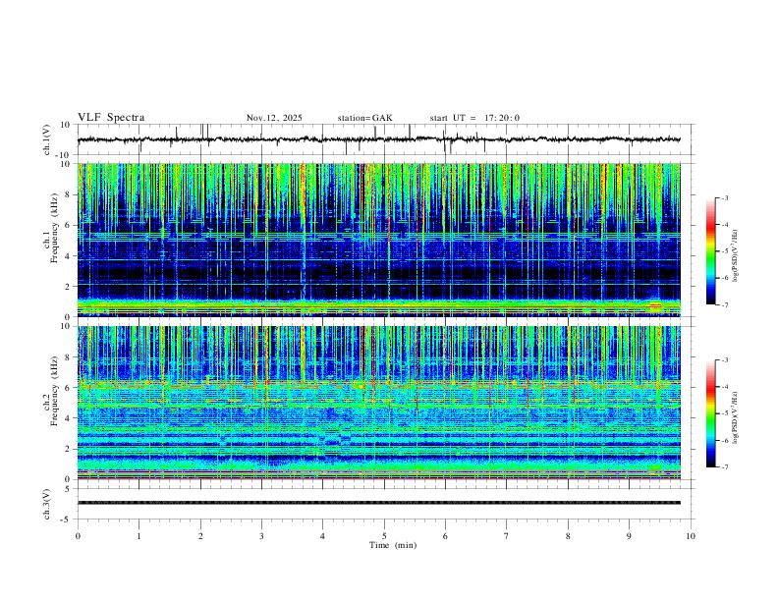Click the "5" tick on ch.3(V) axis
The image size is (778, 601).
click(68, 488)
